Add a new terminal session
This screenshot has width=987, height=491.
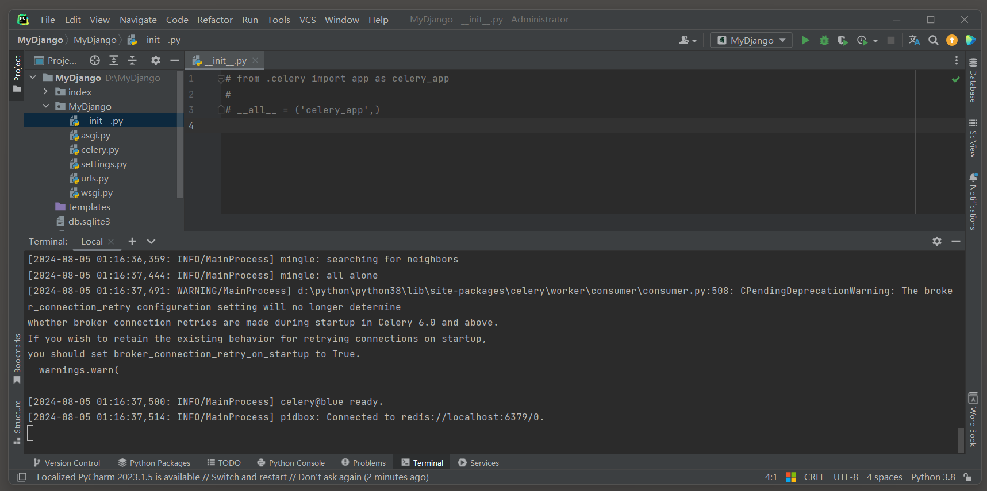pyautogui.click(x=132, y=241)
